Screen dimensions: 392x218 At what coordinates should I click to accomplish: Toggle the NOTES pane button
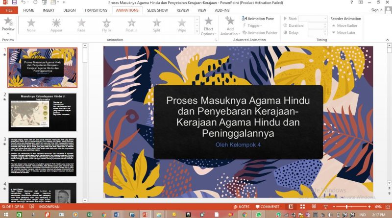tap(242, 207)
